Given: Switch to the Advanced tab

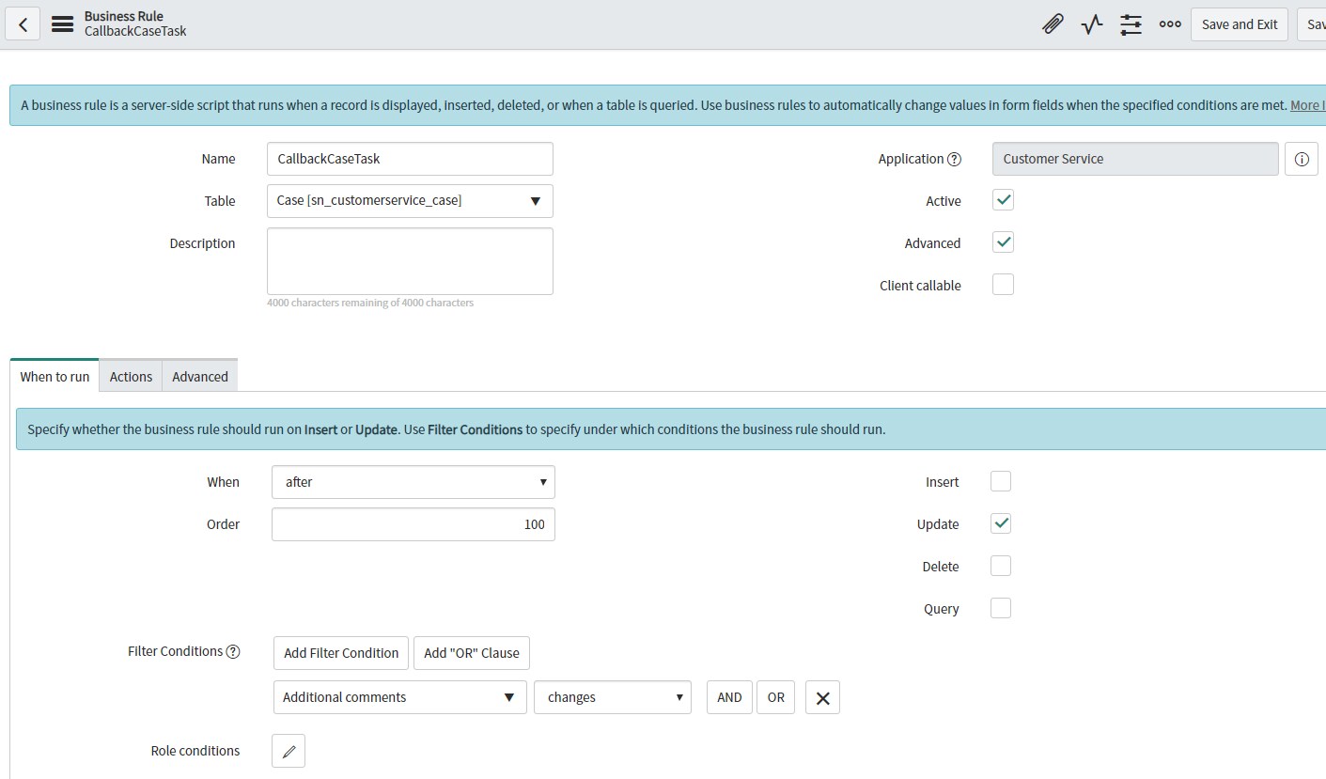Looking at the screenshot, I should (199, 376).
